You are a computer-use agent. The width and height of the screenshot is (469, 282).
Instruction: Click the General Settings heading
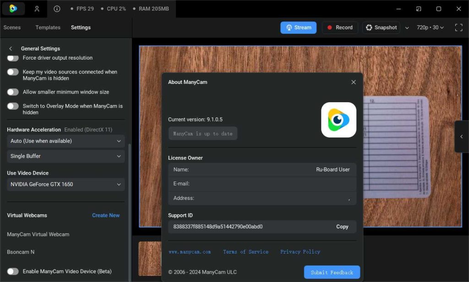coord(40,49)
